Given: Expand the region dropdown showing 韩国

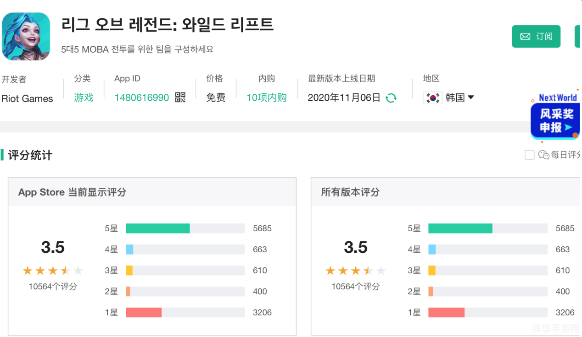Looking at the screenshot, I should point(454,98).
